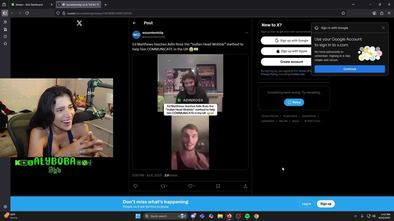Close the Kick Dashboard tab

click(52, 5)
